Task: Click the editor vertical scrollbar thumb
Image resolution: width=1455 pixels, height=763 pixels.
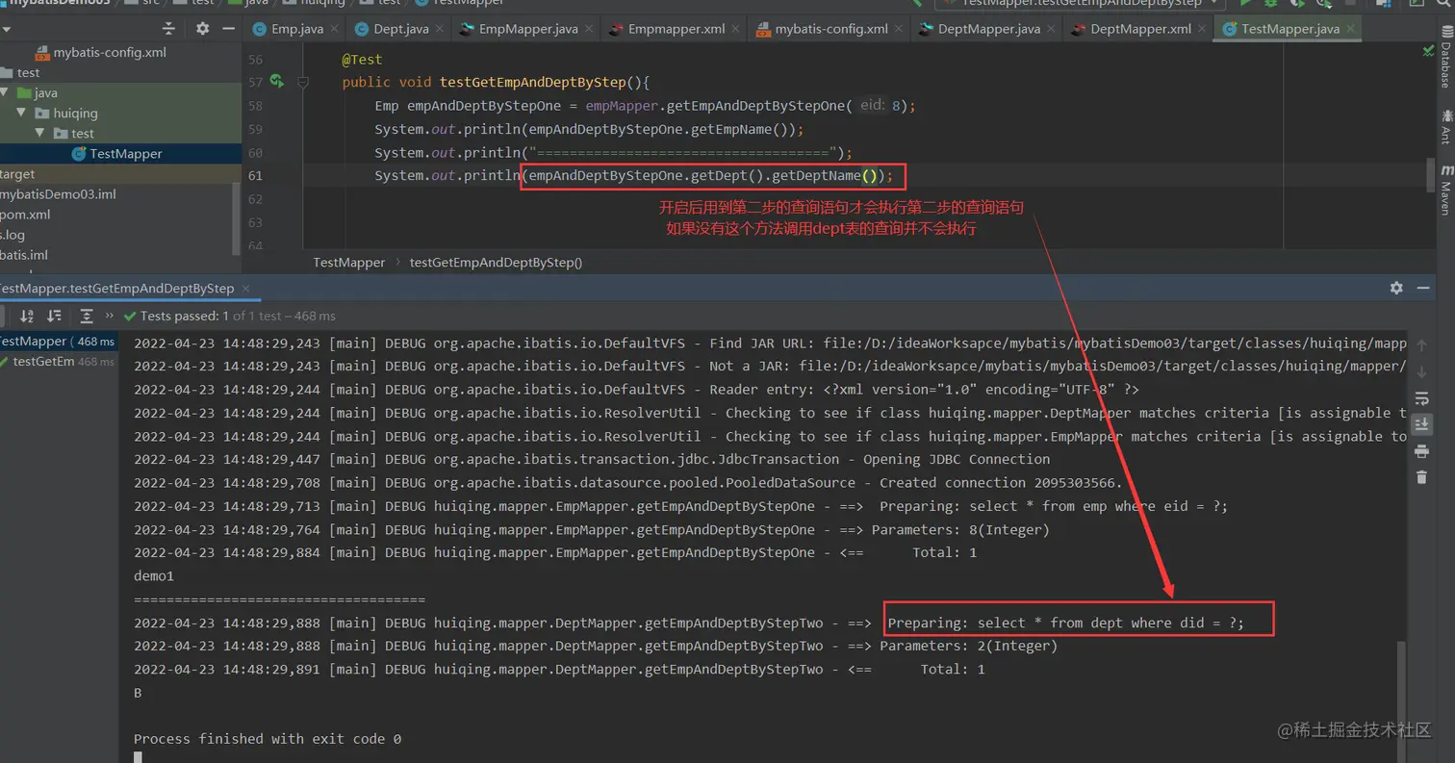Action: coord(1431,174)
